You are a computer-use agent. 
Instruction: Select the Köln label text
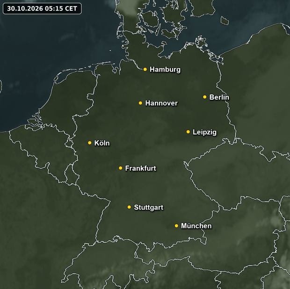coord(102,143)
